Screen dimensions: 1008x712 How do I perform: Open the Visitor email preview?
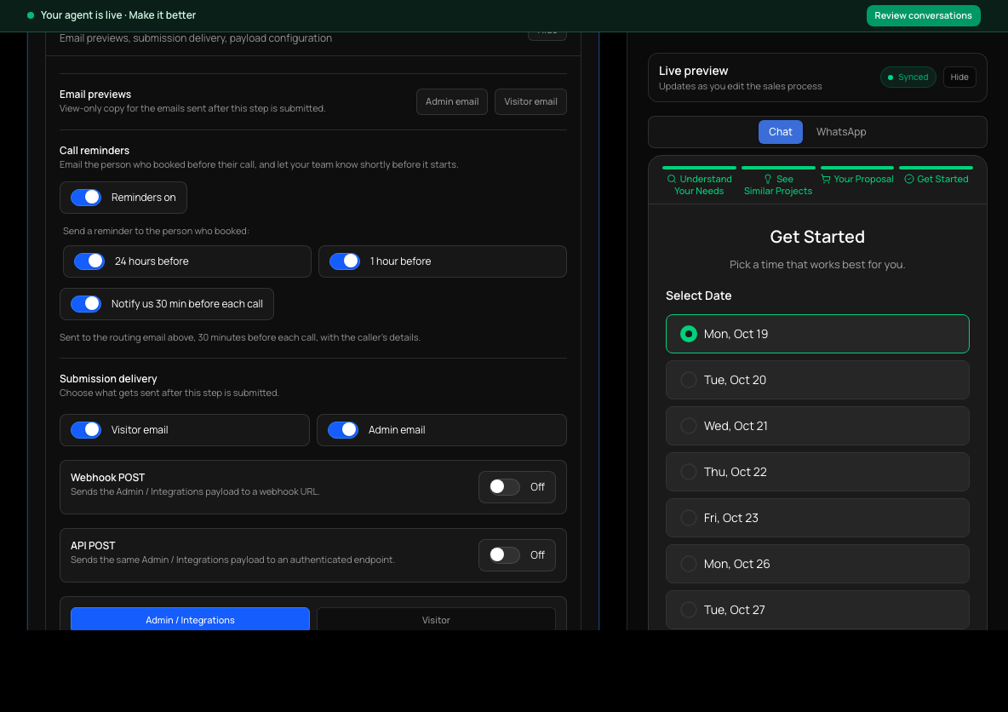(x=530, y=101)
